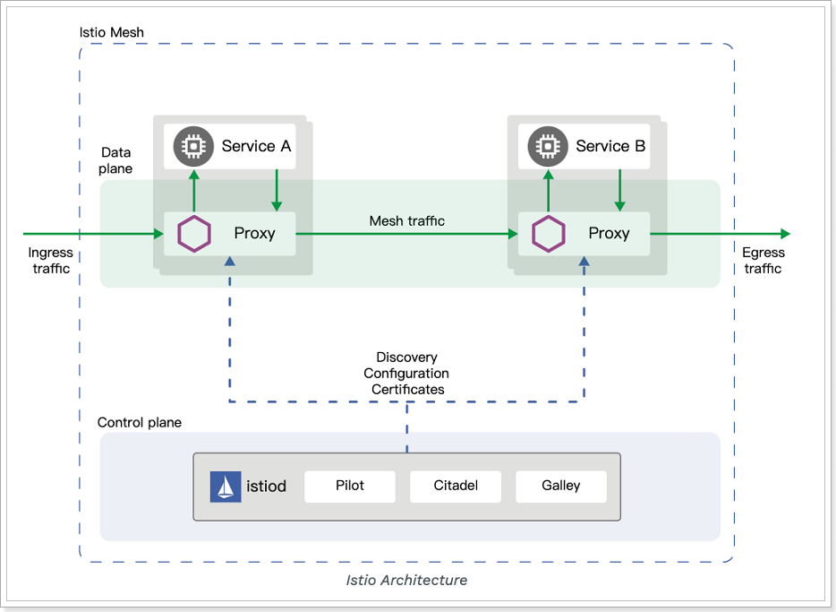Click the 'Data plane' label
Image resolution: width=836 pixels, height=612 pixels.
pyautogui.click(x=115, y=160)
